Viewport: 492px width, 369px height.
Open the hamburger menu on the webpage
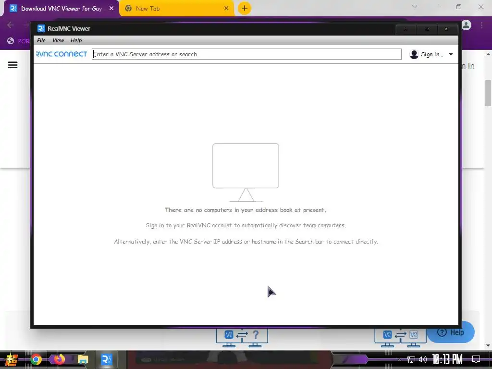click(x=12, y=65)
